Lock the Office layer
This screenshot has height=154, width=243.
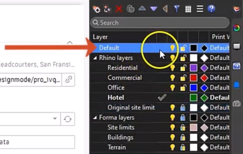(183, 88)
